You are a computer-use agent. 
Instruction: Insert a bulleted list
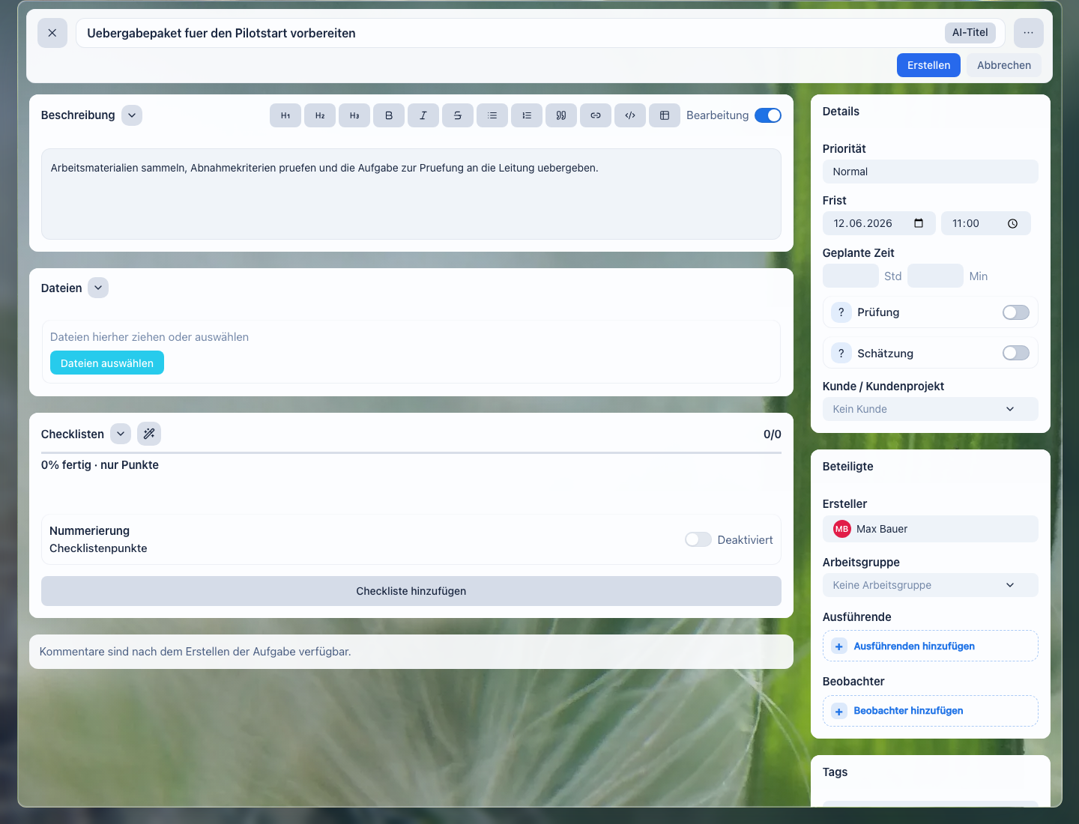tap(492, 115)
